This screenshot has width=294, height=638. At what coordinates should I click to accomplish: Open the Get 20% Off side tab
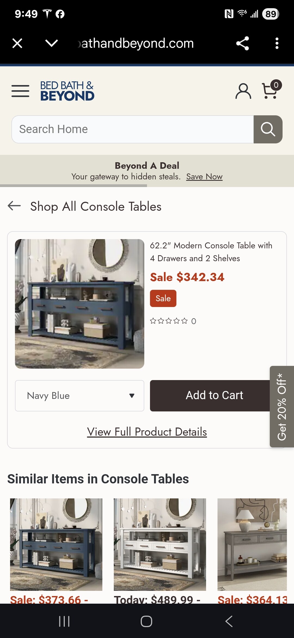[282, 407]
